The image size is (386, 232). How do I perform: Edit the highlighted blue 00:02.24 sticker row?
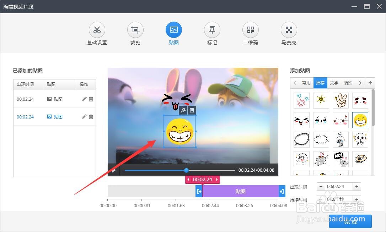click(84, 116)
